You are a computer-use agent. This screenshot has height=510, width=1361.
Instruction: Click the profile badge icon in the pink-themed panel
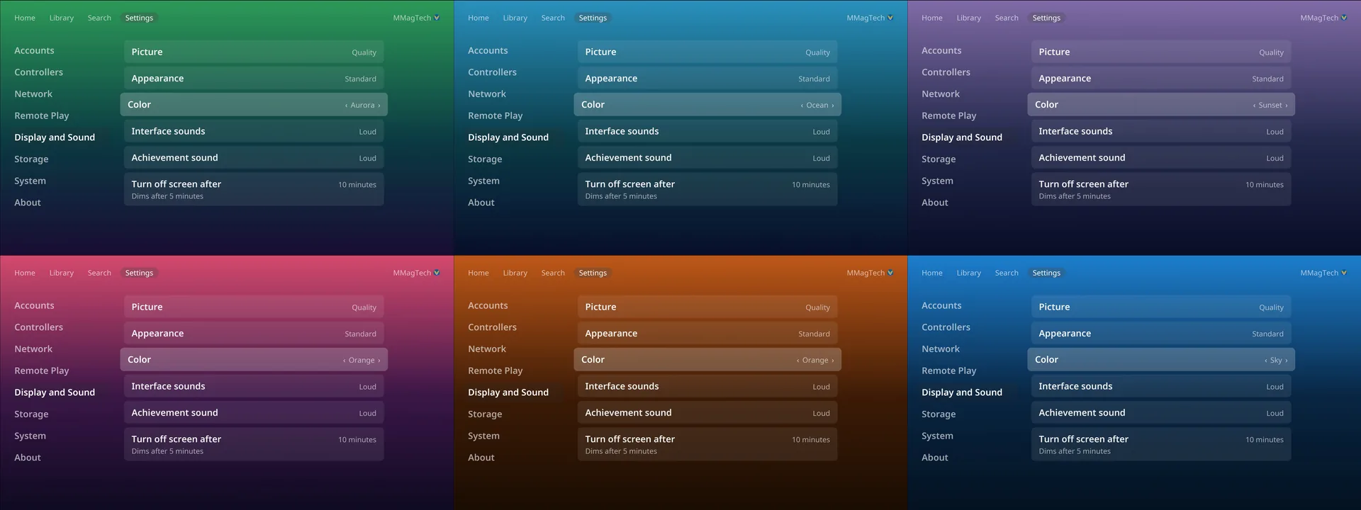[437, 273]
